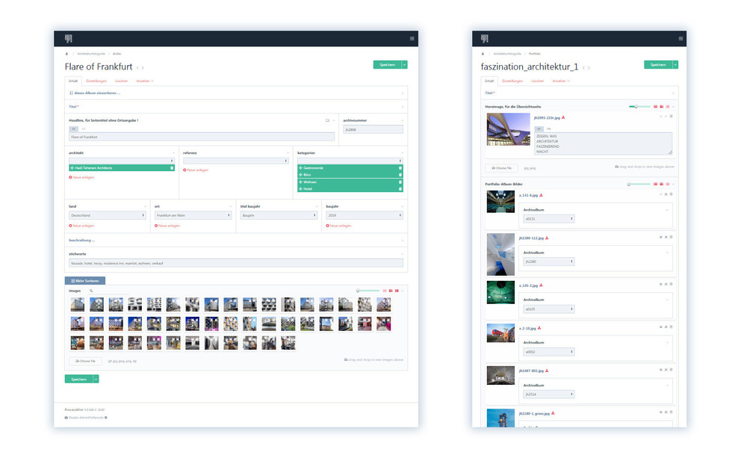Switch to Löschen tab in faszination_architektur_1

(537, 81)
